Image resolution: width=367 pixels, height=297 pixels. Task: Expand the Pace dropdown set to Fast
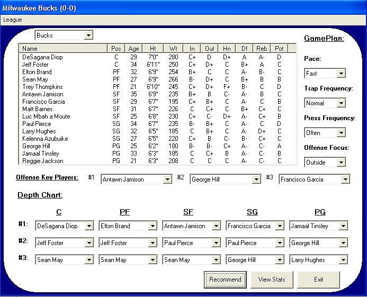tap(325, 74)
